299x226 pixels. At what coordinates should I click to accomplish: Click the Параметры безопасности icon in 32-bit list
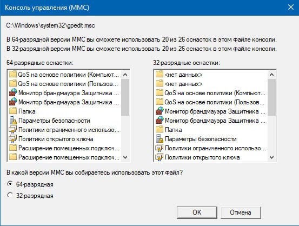tap(160, 138)
